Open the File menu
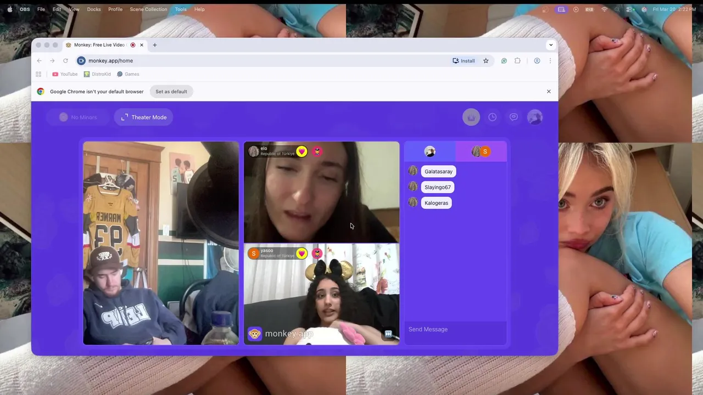 [41, 9]
